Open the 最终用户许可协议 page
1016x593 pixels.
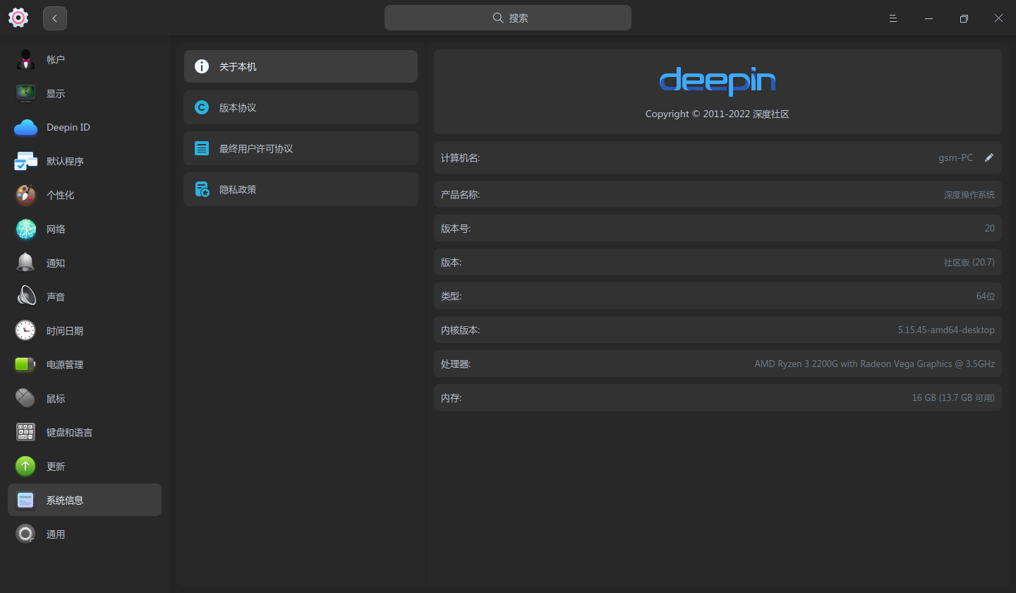coord(301,148)
